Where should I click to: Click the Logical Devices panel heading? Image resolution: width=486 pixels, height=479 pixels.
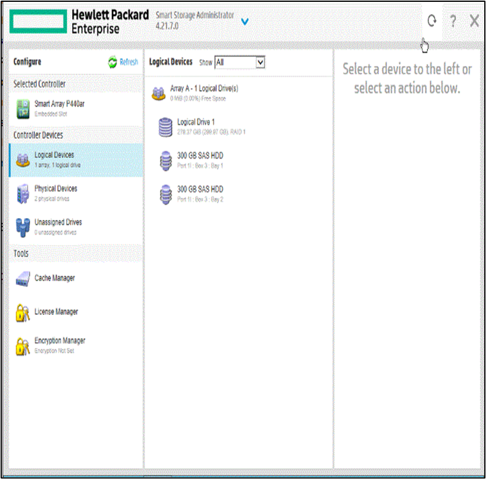coord(171,62)
